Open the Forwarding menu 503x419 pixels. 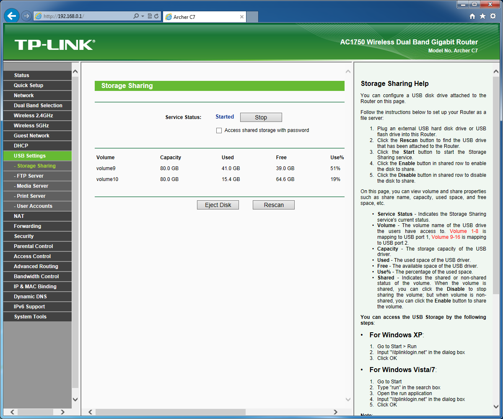[x=37, y=226]
